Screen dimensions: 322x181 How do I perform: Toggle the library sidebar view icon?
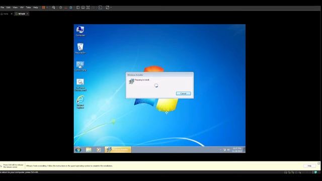click(78, 8)
